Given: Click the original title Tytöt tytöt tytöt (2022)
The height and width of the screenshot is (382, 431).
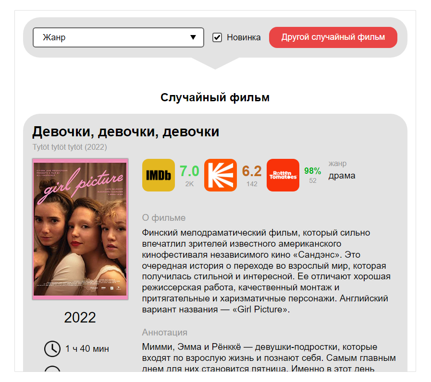Looking at the screenshot, I should pyautogui.click(x=70, y=147).
